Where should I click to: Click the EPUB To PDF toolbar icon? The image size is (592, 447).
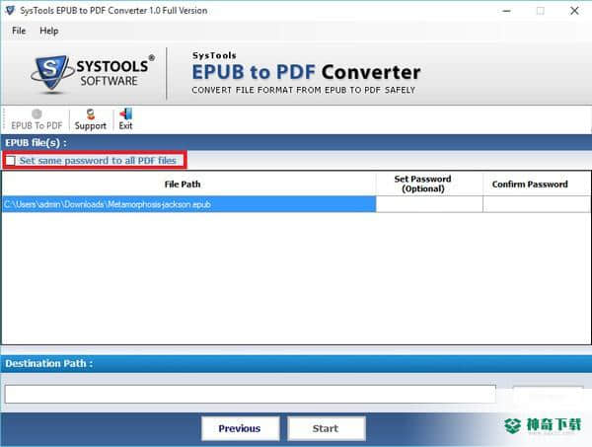click(37, 119)
